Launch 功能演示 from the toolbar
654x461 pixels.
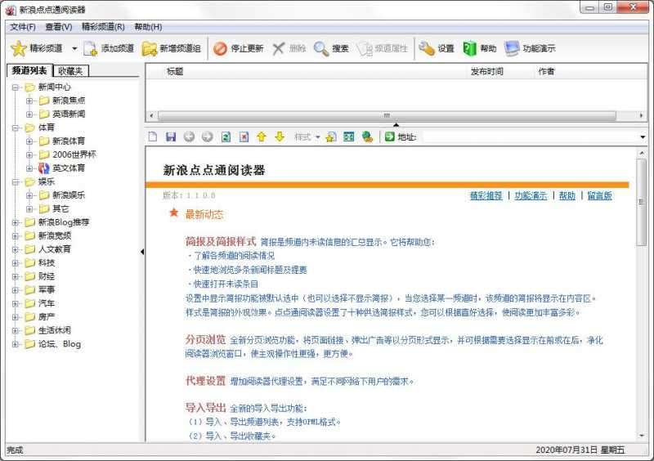pos(530,48)
